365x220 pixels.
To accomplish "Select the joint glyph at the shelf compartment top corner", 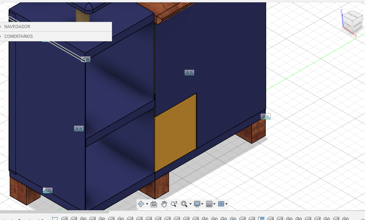I will [x=85, y=59].
